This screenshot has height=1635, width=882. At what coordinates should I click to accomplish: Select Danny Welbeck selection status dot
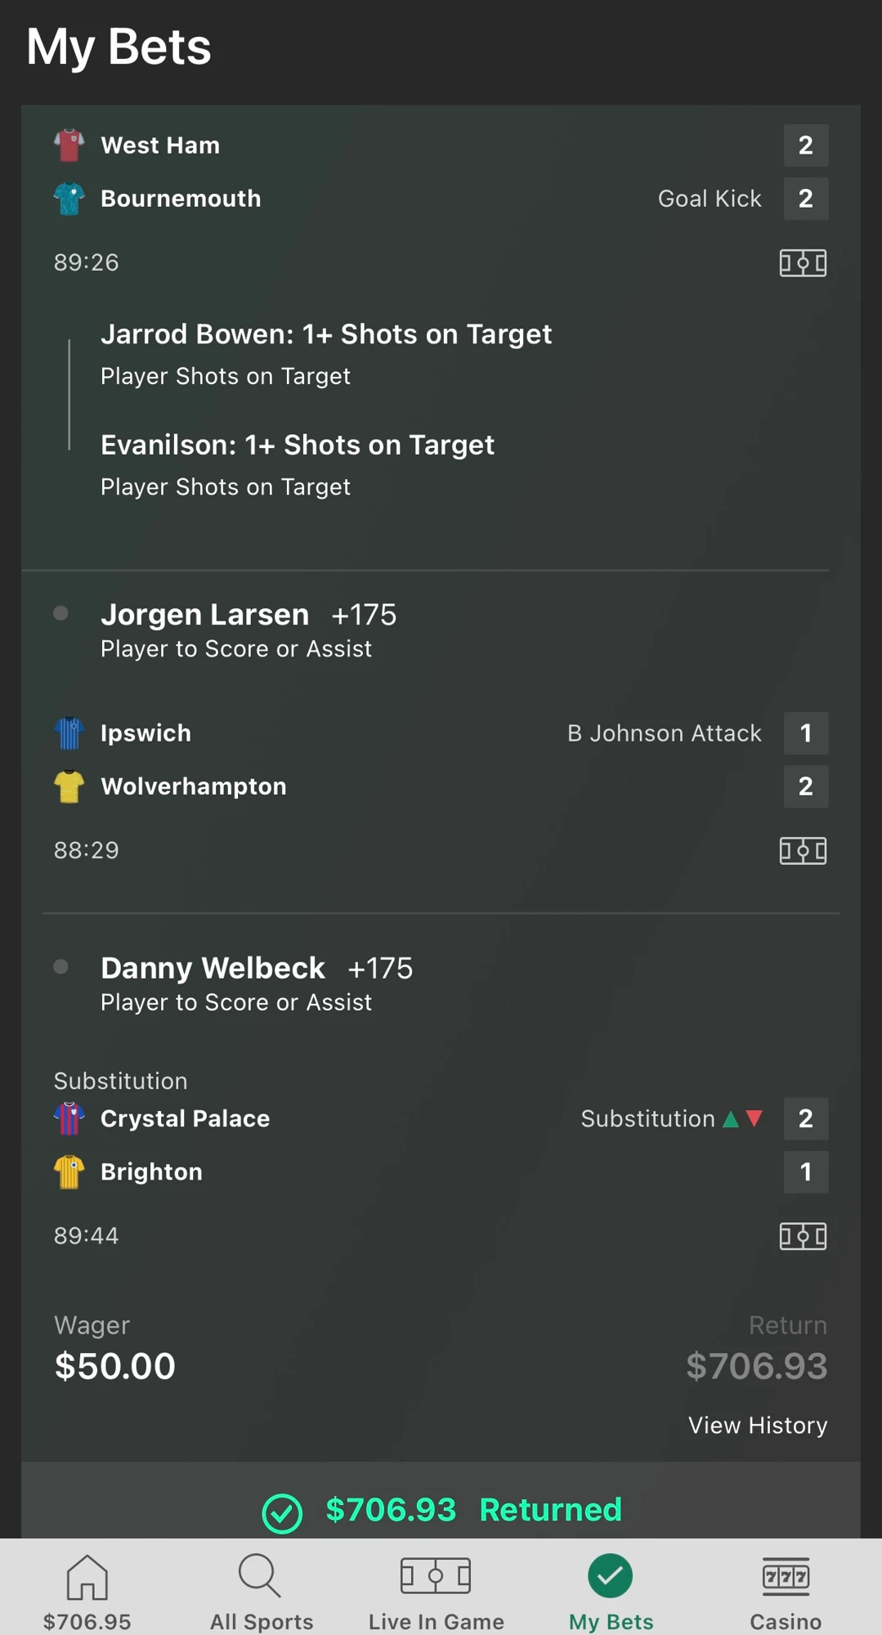[60, 966]
